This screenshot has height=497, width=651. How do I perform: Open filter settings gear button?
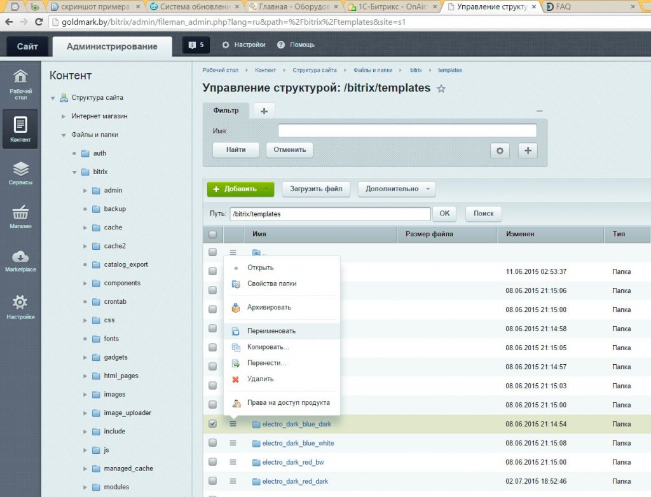coord(500,150)
